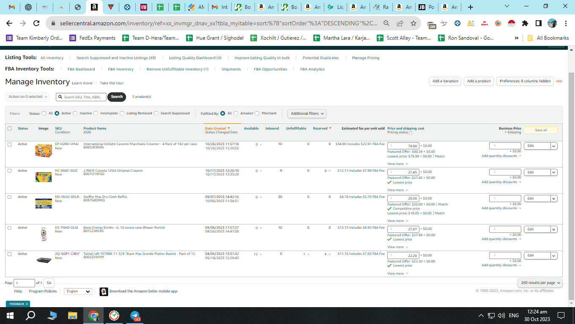Viewport: 575px width, 324px height.
Task: Tick the select-all checkbox in the table header
Action: point(10,129)
